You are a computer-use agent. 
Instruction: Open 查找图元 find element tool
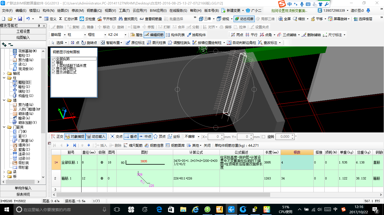128,19
